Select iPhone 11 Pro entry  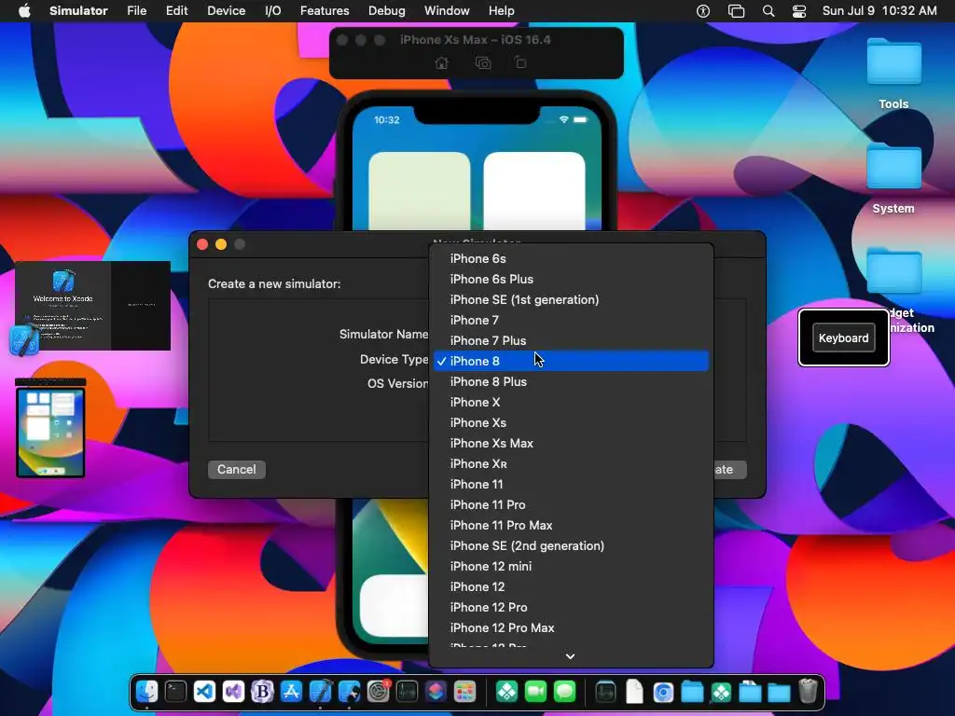(571, 504)
